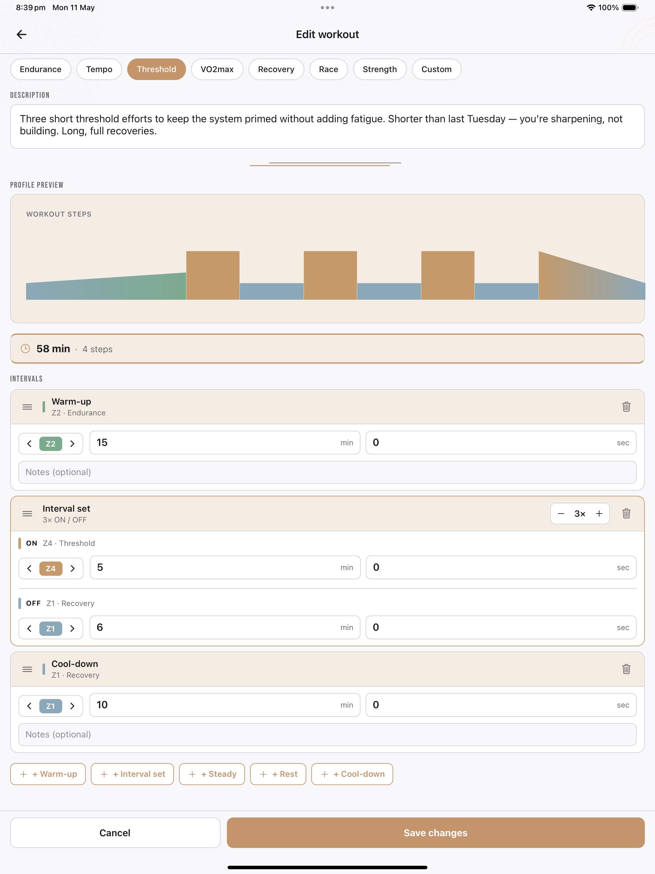Tap the Z4 zone badge in ON interval

(x=50, y=568)
